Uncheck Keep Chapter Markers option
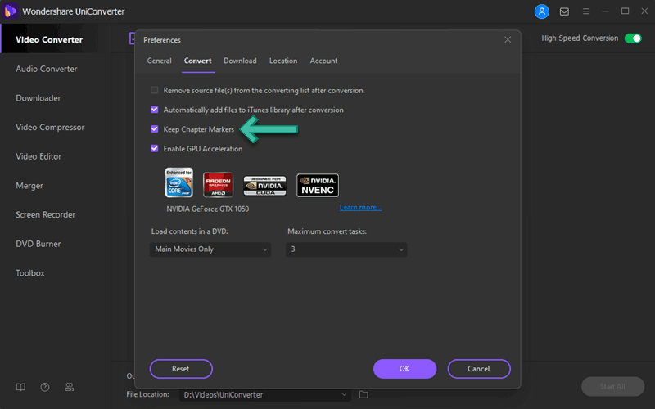The height and width of the screenshot is (409, 655). 155,129
